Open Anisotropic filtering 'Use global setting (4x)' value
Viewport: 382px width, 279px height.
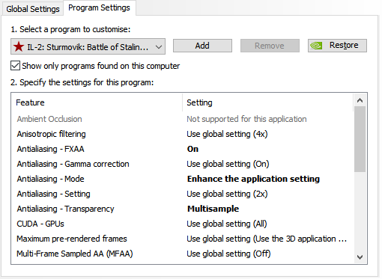click(x=227, y=134)
